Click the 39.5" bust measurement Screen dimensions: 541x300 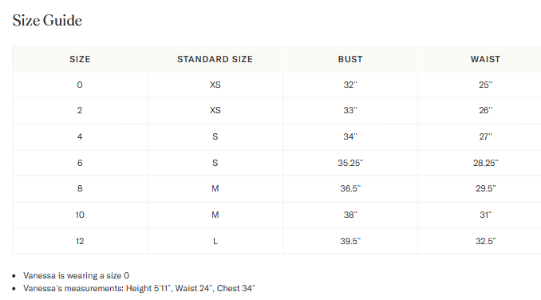(350, 241)
